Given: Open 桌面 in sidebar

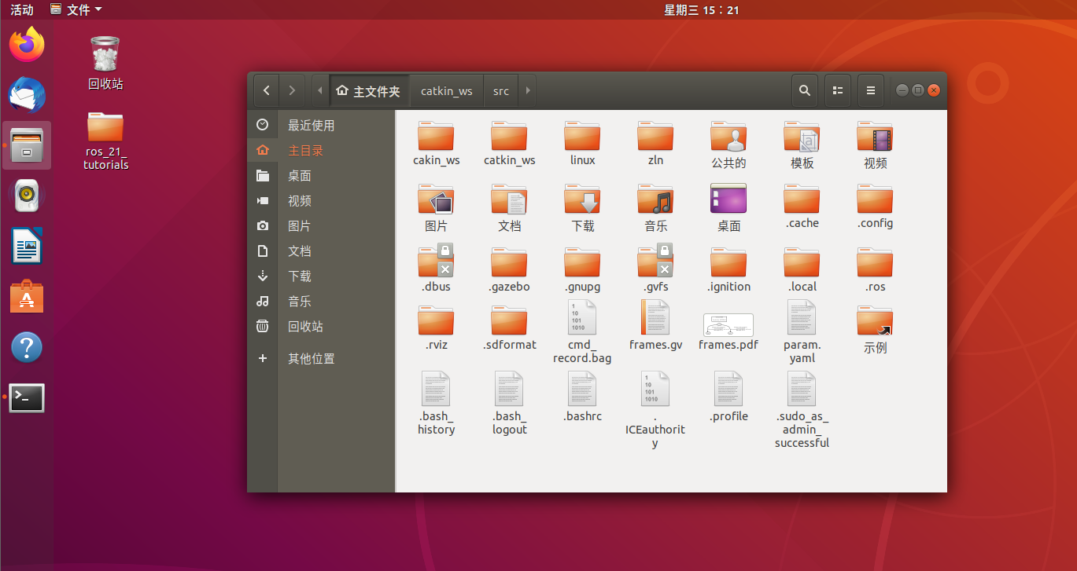Looking at the screenshot, I should 321,175.
